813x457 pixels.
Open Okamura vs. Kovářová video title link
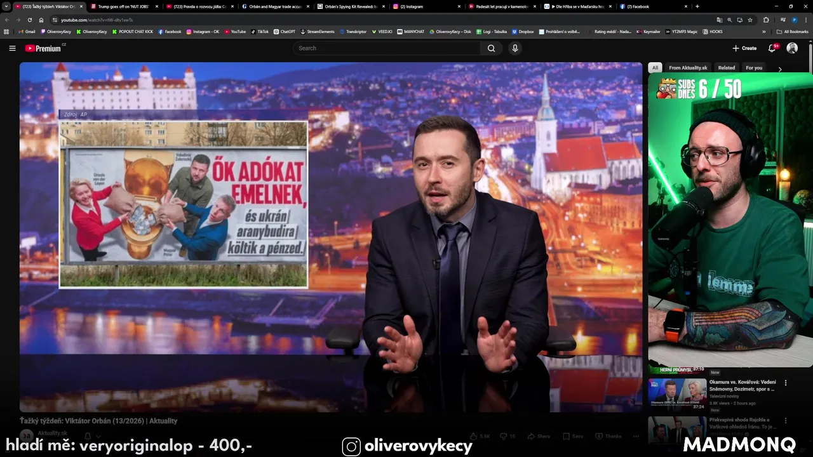(742, 385)
